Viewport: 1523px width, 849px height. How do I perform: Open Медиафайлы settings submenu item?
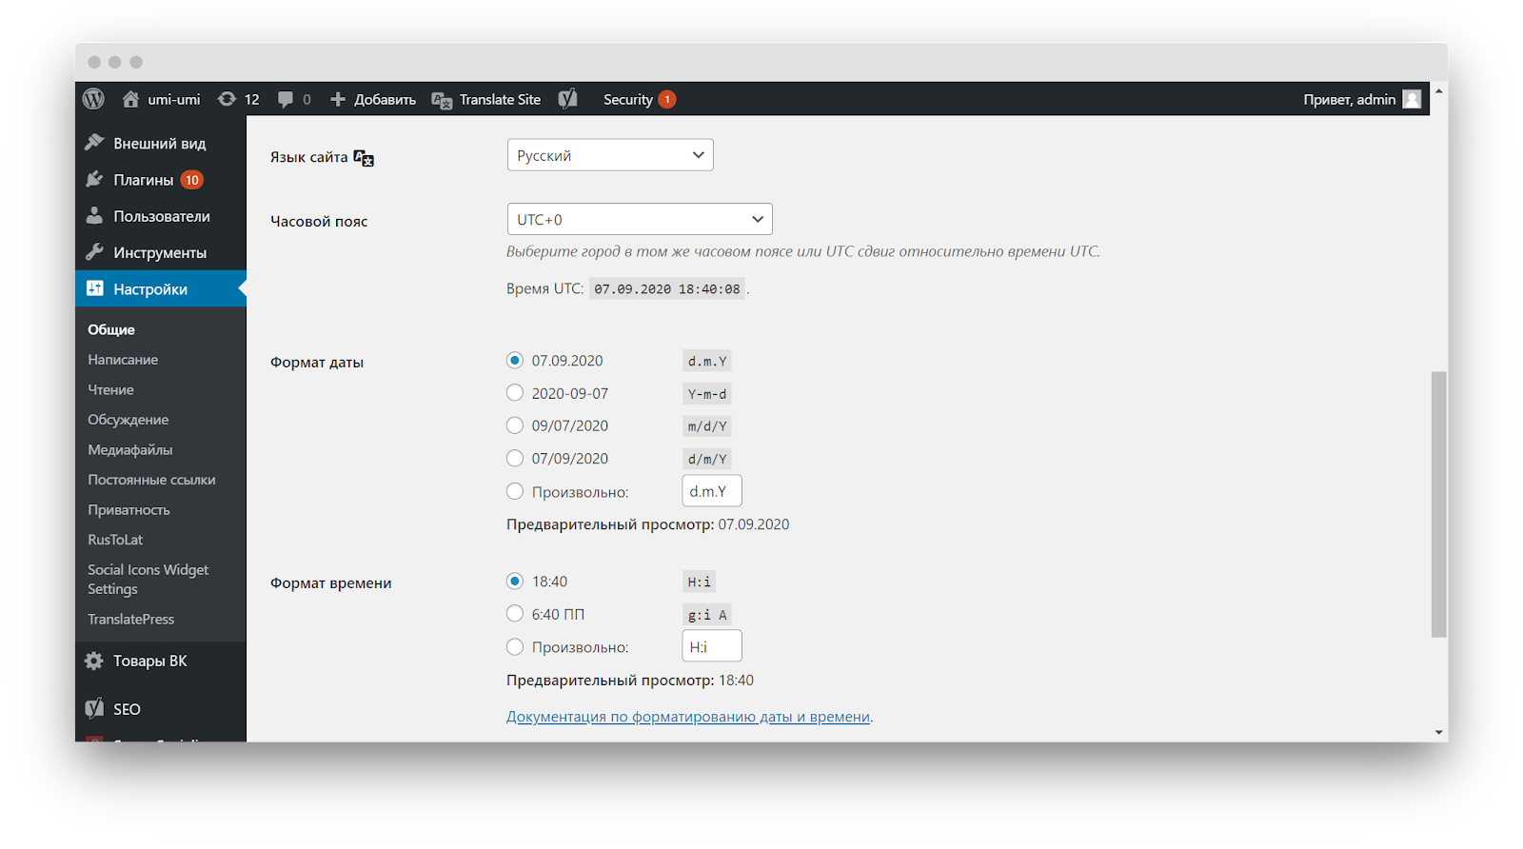(x=130, y=449)
